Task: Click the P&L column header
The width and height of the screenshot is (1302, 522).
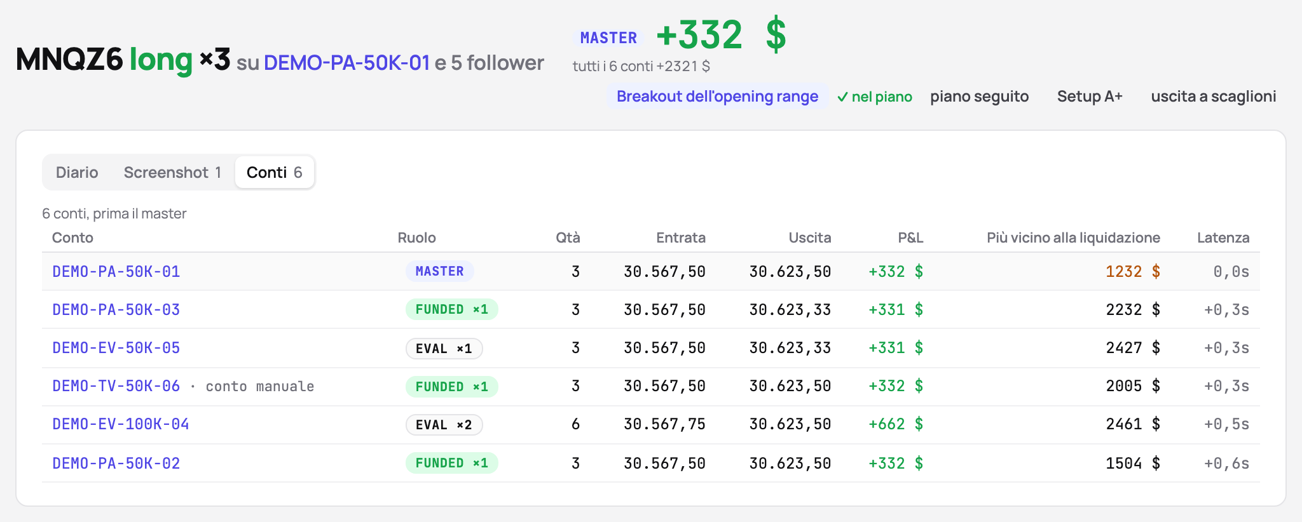Action: pos(910,238)
